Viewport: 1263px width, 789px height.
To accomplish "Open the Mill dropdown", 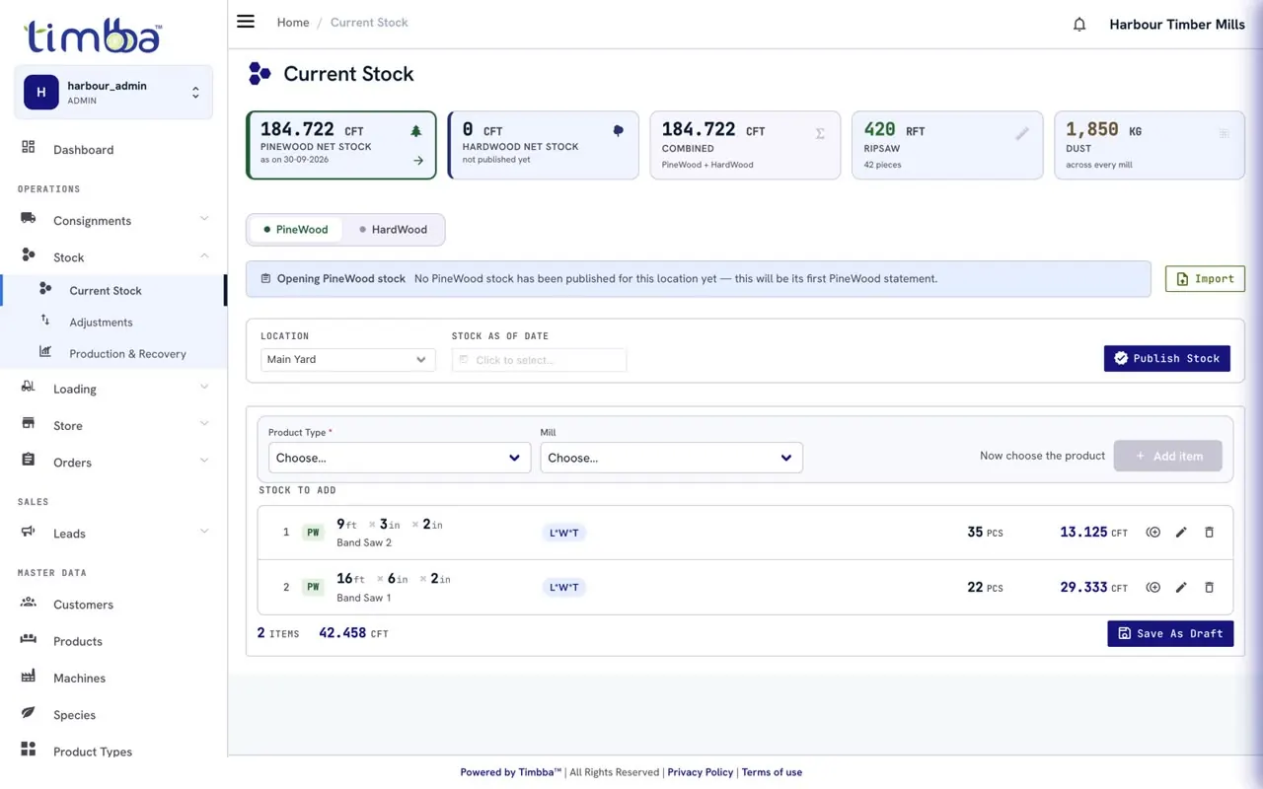I will pos(671,458).
